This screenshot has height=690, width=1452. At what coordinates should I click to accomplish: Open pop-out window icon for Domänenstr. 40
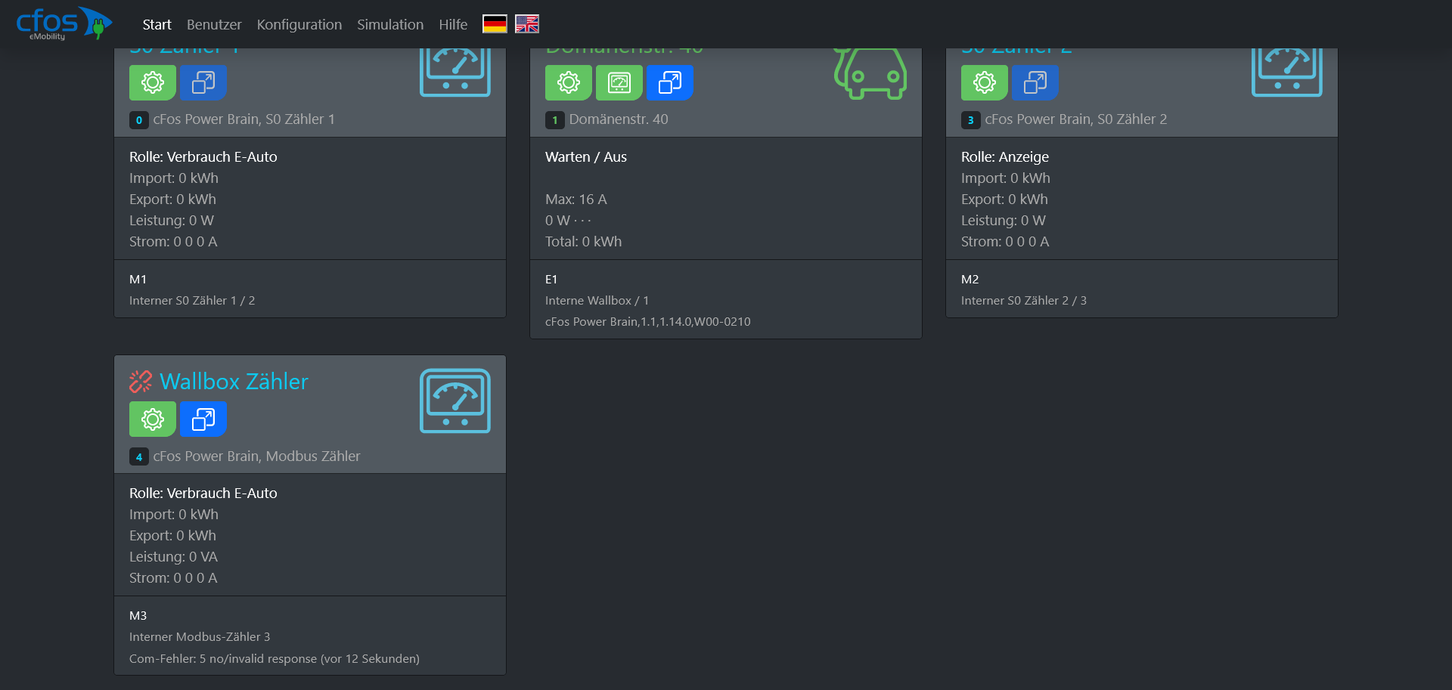[670, 82]
